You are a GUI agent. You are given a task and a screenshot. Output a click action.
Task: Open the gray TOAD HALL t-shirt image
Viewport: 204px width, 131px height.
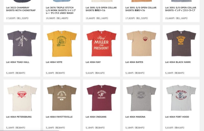[22, 43]
